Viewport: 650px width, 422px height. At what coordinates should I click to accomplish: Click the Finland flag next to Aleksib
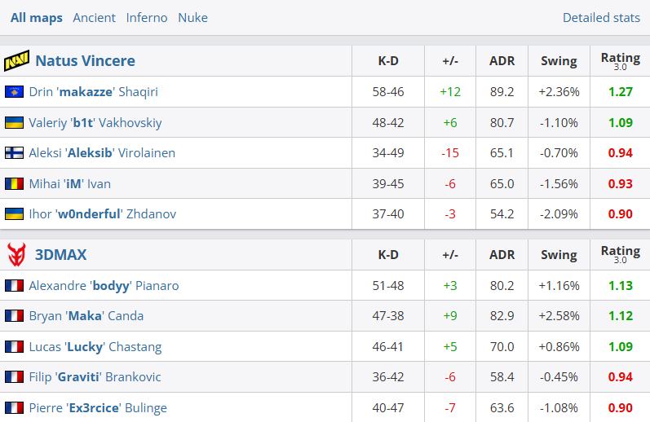[x=14, y=153]
